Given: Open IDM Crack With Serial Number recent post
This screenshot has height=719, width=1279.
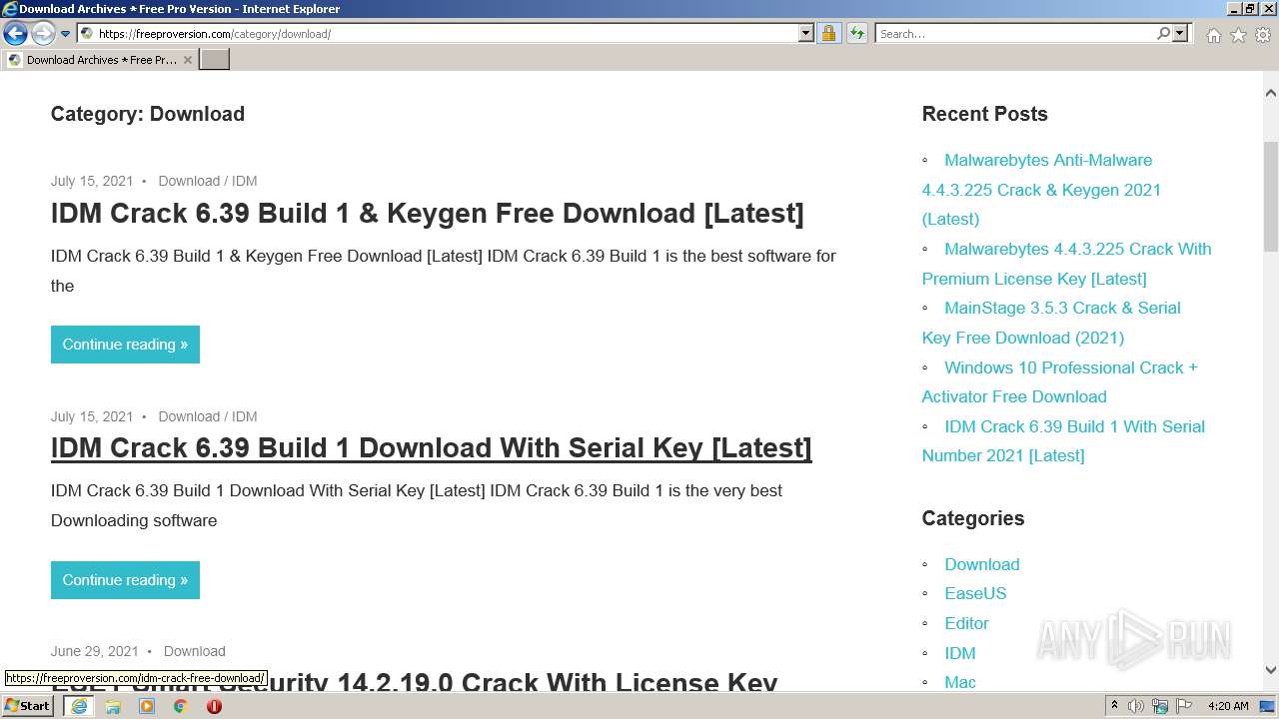Looking at the screenshot, I should click(x=1063, y=440).
